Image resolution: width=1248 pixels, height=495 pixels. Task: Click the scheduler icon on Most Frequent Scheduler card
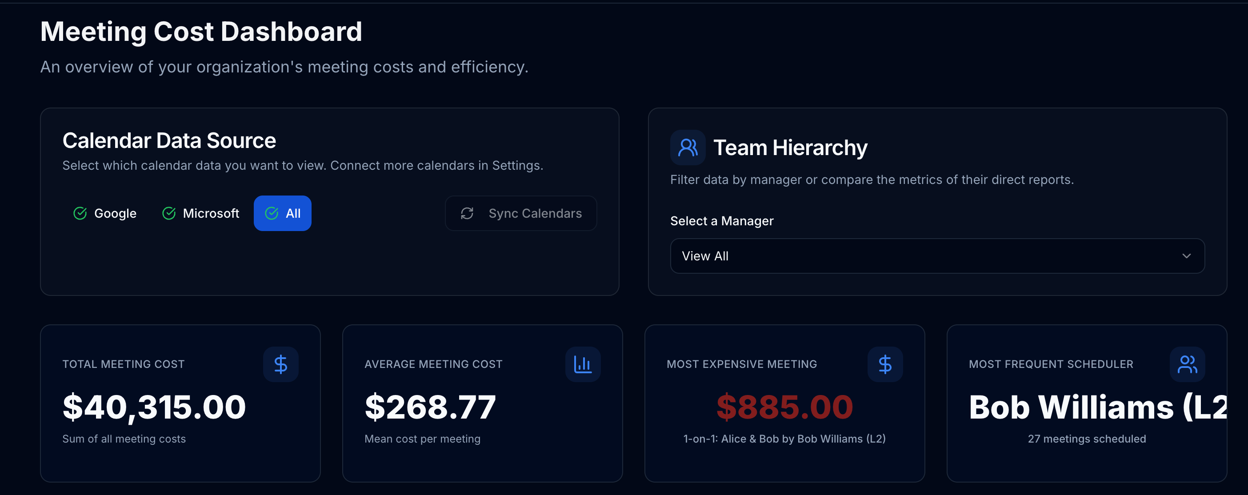pos(1188,364)
